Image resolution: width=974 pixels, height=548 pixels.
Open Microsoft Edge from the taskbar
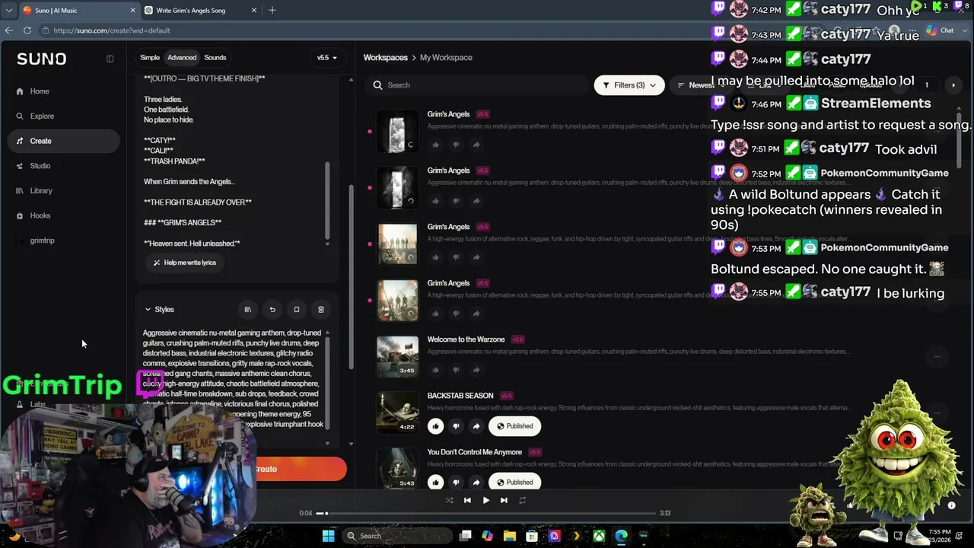click(622, 536)
